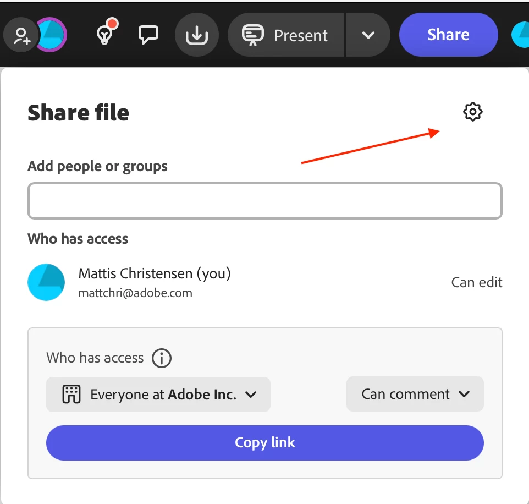Open the account avatar beside Share button
This screenshot has height=504, width=529.
click(521, 35)
